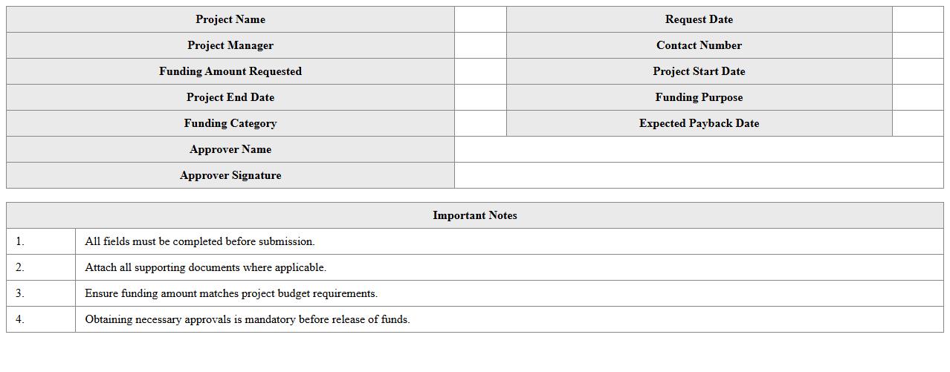Select the note about matching project budget
Screen dimensions: 950x372
(231, 293)
